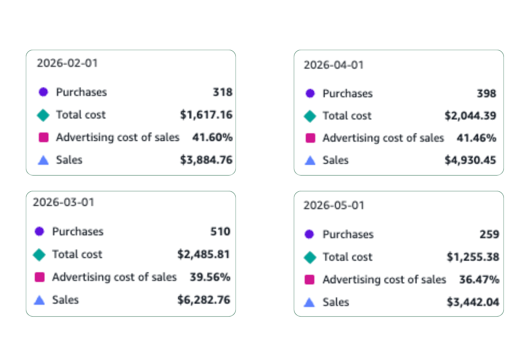The height and width of the screenshot is (351, 527).
Task: Click the purple Purchases circle in 2026-05-01 card
Action: [x=309, y=234]
